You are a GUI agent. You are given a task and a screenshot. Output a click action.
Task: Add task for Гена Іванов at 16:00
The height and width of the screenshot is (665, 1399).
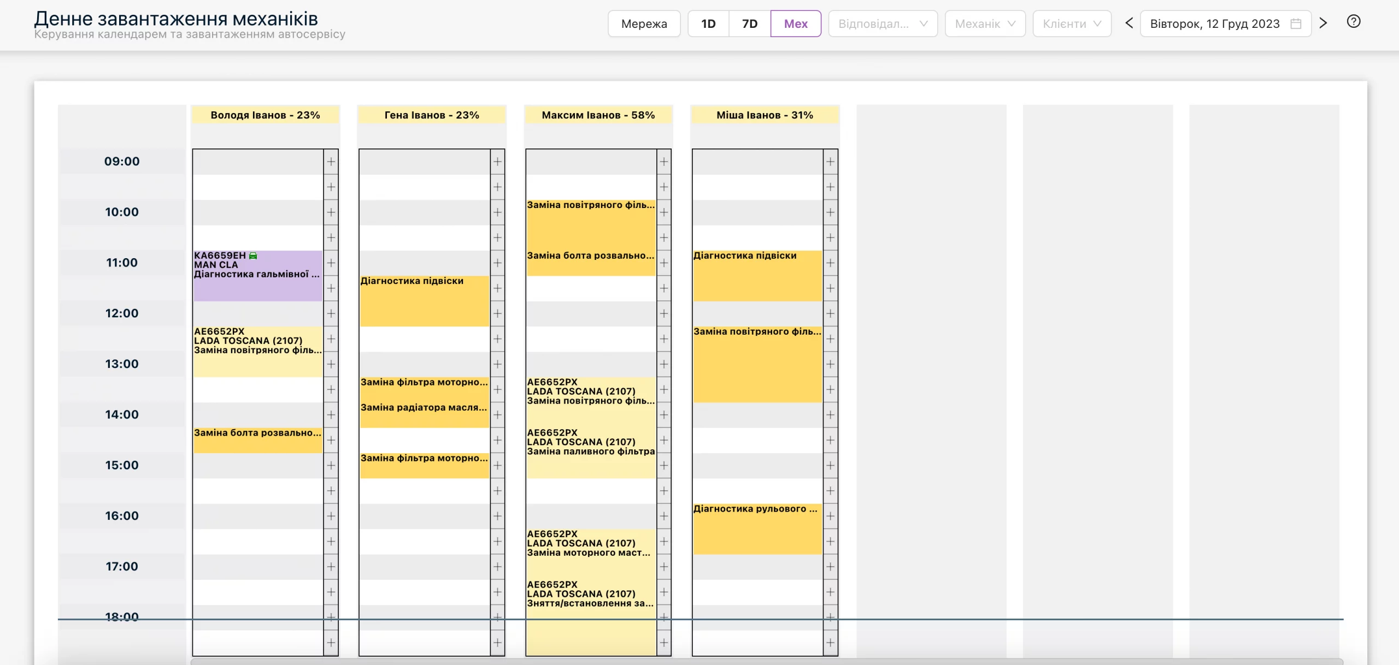497,516
